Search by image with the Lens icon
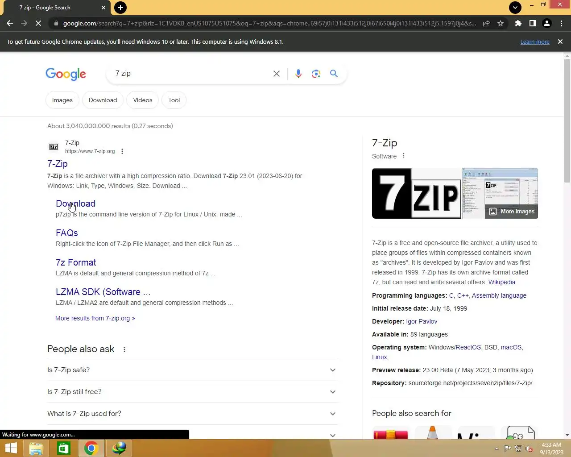The height and width of the screenshot is (457, 571). coord(316,74)
